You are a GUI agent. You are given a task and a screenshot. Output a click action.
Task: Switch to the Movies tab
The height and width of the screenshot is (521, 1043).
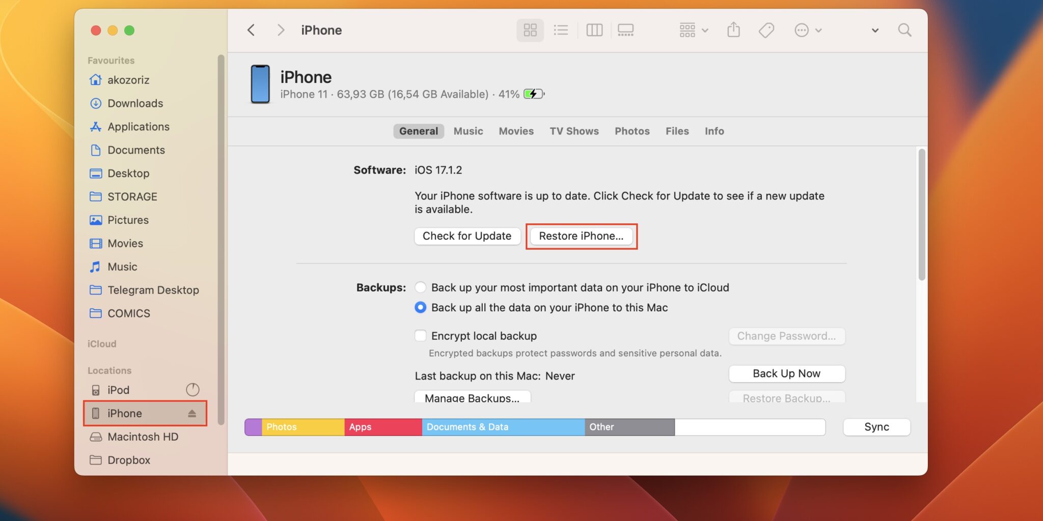516,131
